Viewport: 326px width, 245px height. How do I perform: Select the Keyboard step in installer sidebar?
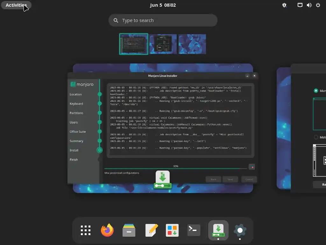(76, 104)
